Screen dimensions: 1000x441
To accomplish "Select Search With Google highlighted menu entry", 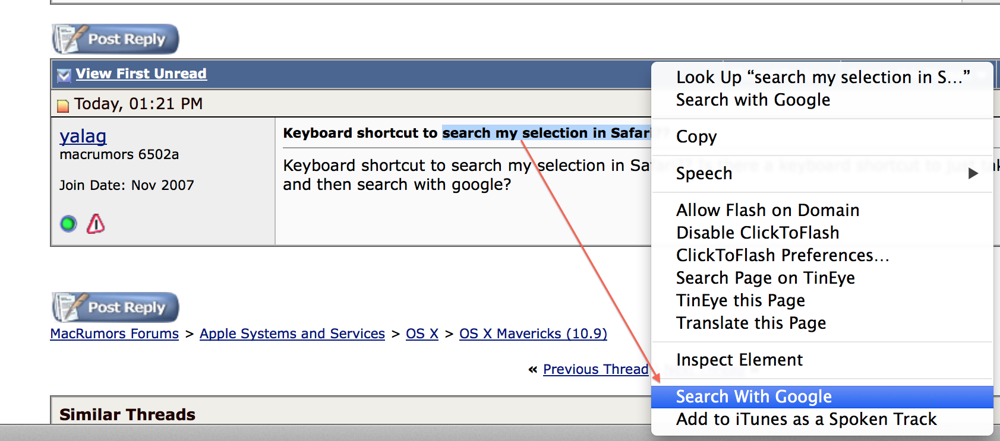I will [822, 396].
